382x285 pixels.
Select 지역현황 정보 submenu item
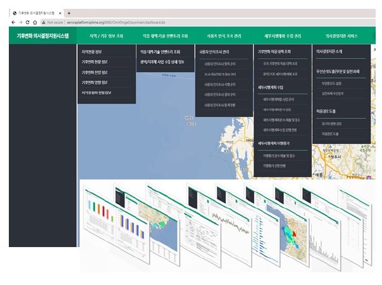click(x=92, y=52)
